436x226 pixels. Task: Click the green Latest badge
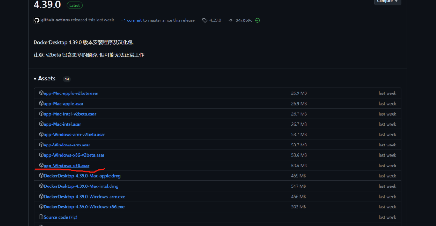75,5
